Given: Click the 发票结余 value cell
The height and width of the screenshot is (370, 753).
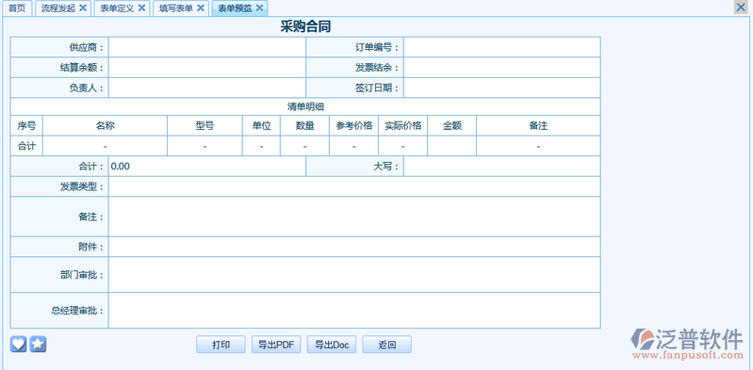Looking at the screenshot, I should [501, 68].
